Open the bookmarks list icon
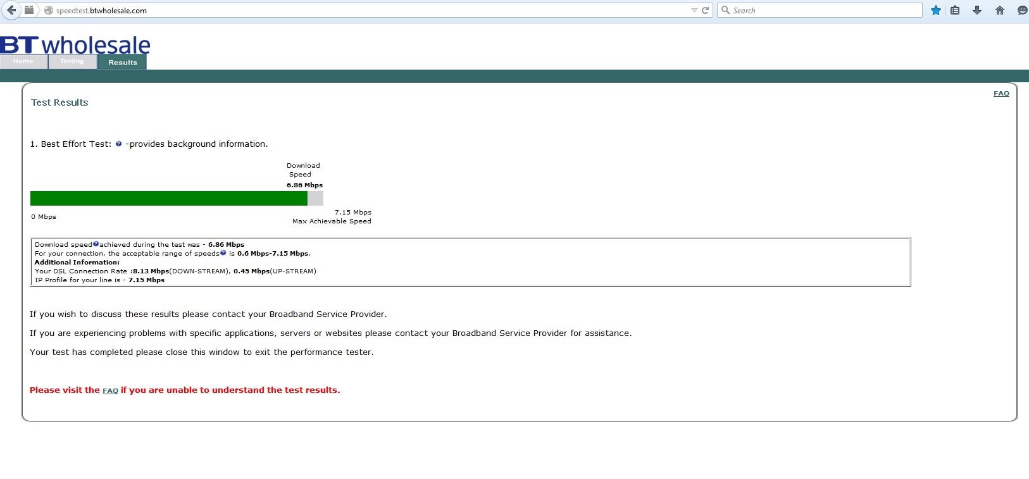1029x479 pixels. tap(955, 10)
